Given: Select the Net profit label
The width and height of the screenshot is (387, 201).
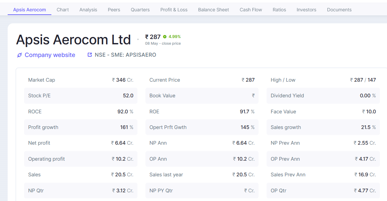Looking at the screenshot, I should click(39, 143).
